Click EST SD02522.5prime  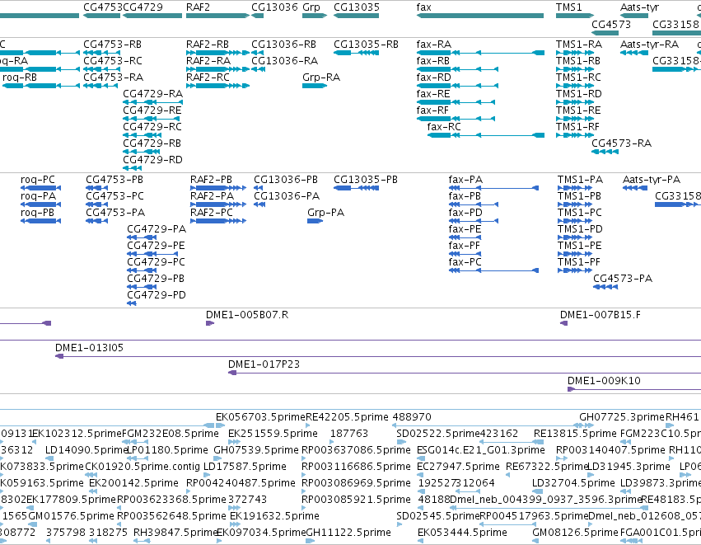point(438,434)
